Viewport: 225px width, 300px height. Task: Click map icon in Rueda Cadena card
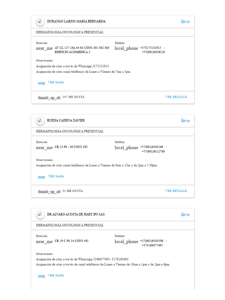[x=41, y=177]
